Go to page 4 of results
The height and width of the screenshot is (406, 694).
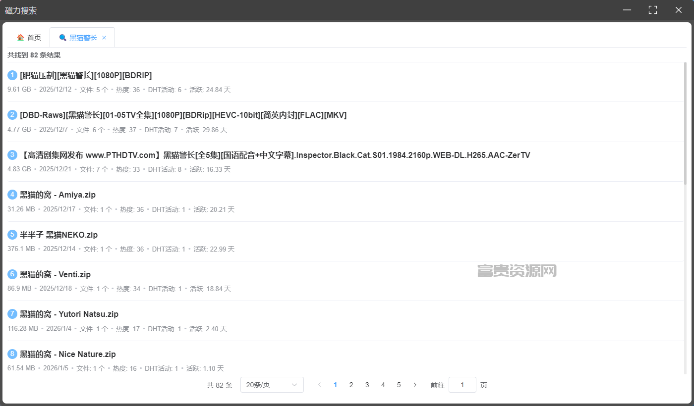coord(383,385)
